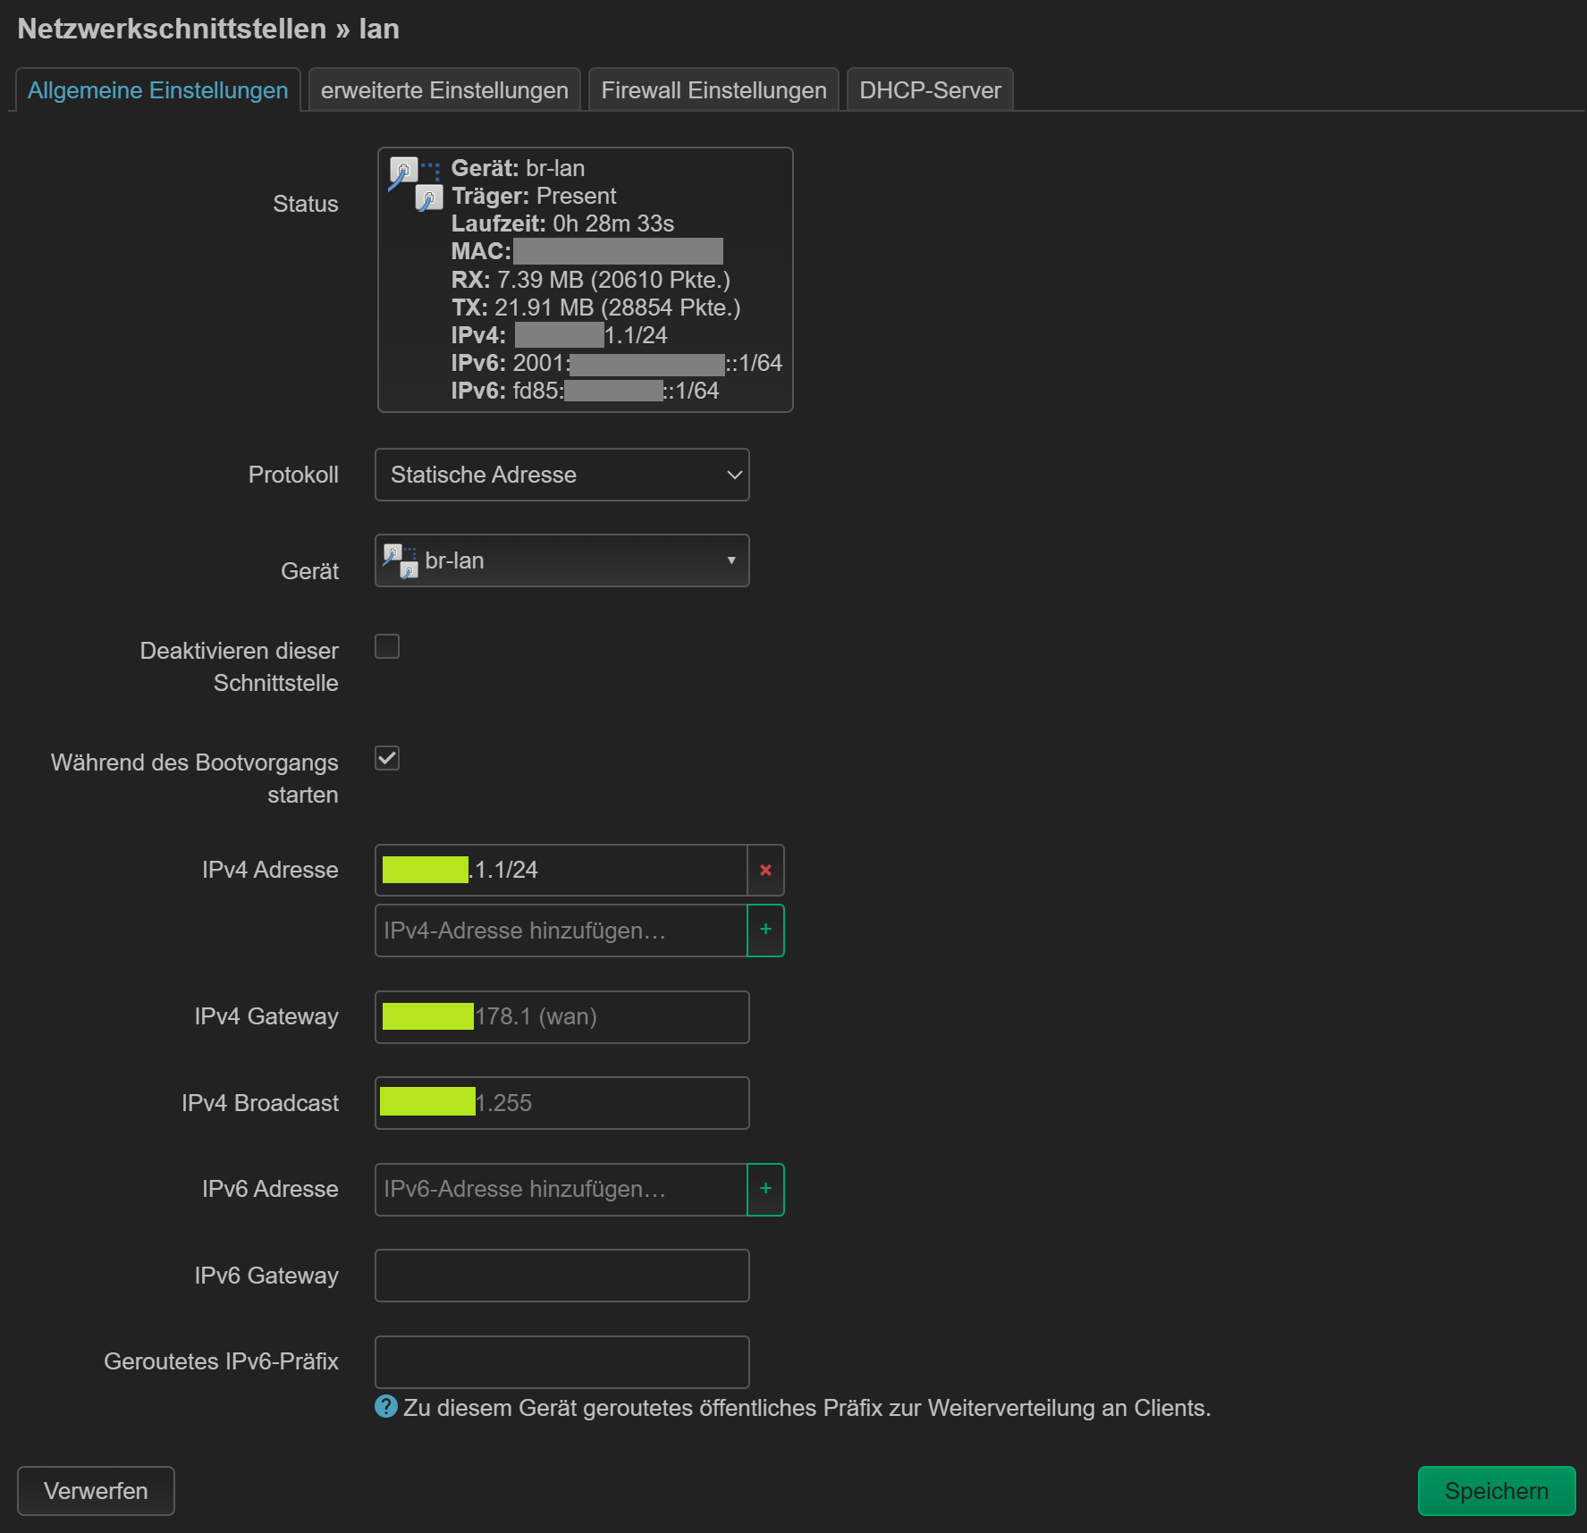Switch to 'erweiterte Einstellungen' tab

pyautogui.click(x=444, y=90)
